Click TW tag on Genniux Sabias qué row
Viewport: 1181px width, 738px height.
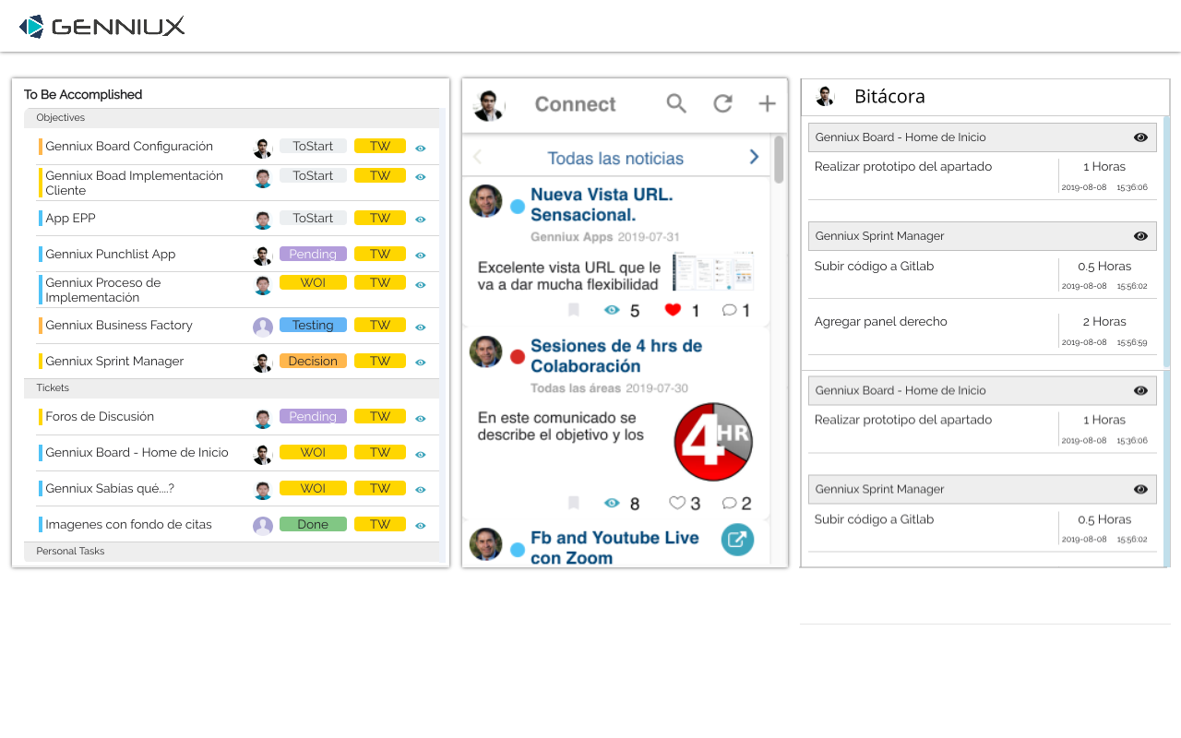point(380,488)
